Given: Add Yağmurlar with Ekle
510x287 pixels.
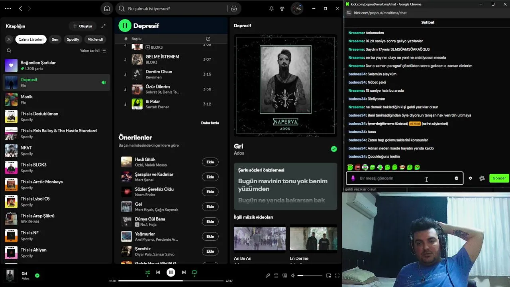Looking at the screenshot, I should (x=210, y=236).
